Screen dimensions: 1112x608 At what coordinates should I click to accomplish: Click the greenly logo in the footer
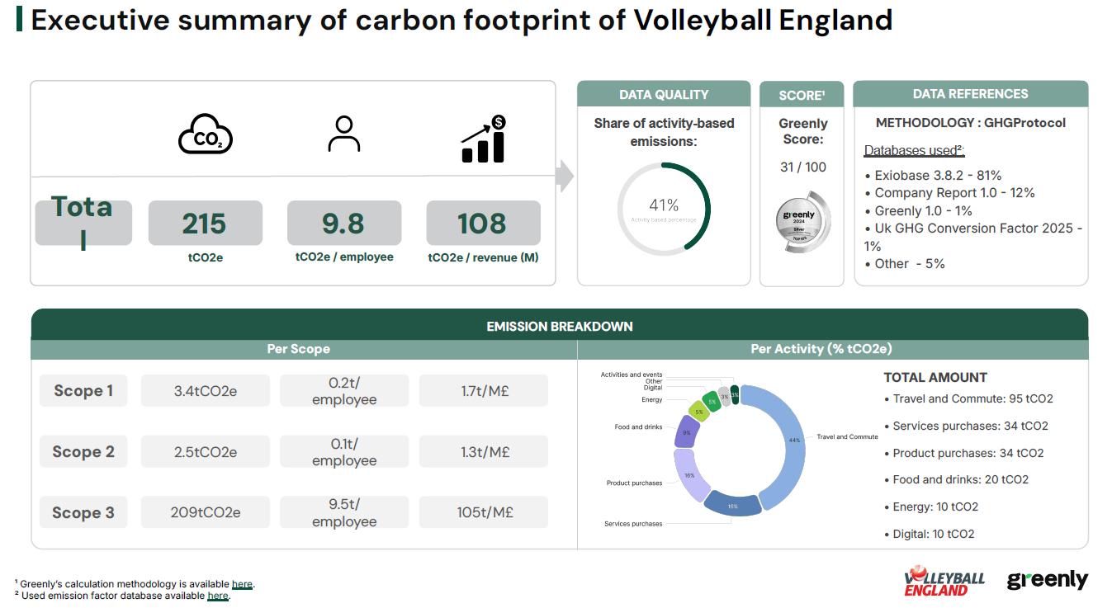(1048, 581)
